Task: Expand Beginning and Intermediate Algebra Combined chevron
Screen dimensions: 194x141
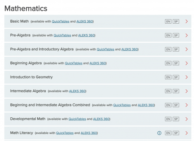Action: [187, 105]
